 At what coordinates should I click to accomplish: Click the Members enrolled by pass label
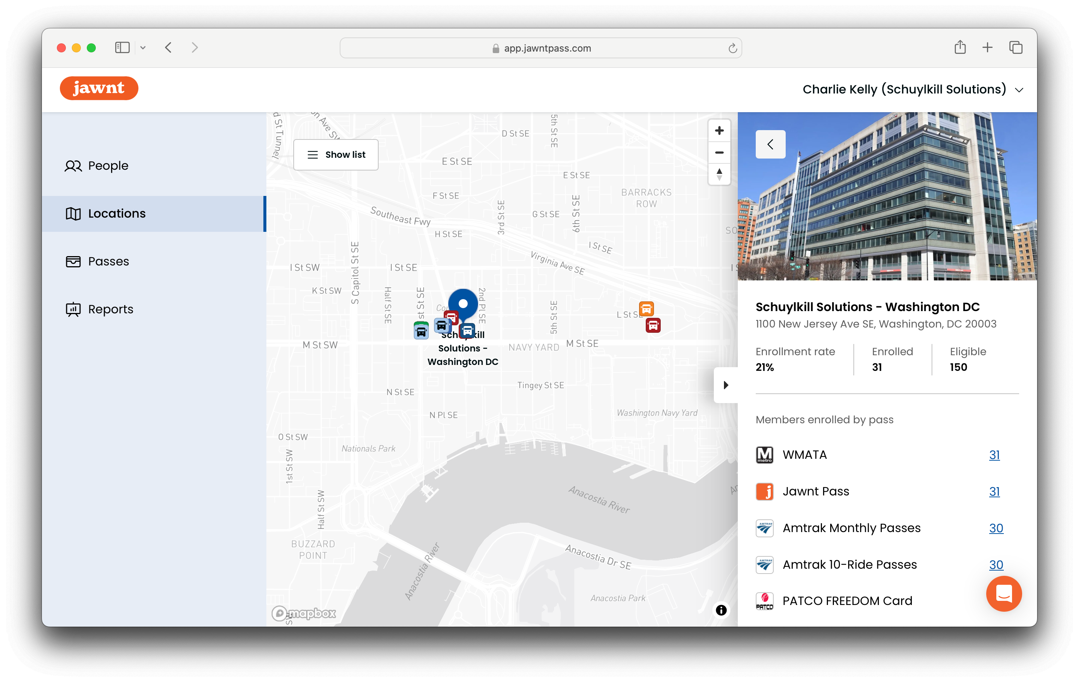pos(825,420)
